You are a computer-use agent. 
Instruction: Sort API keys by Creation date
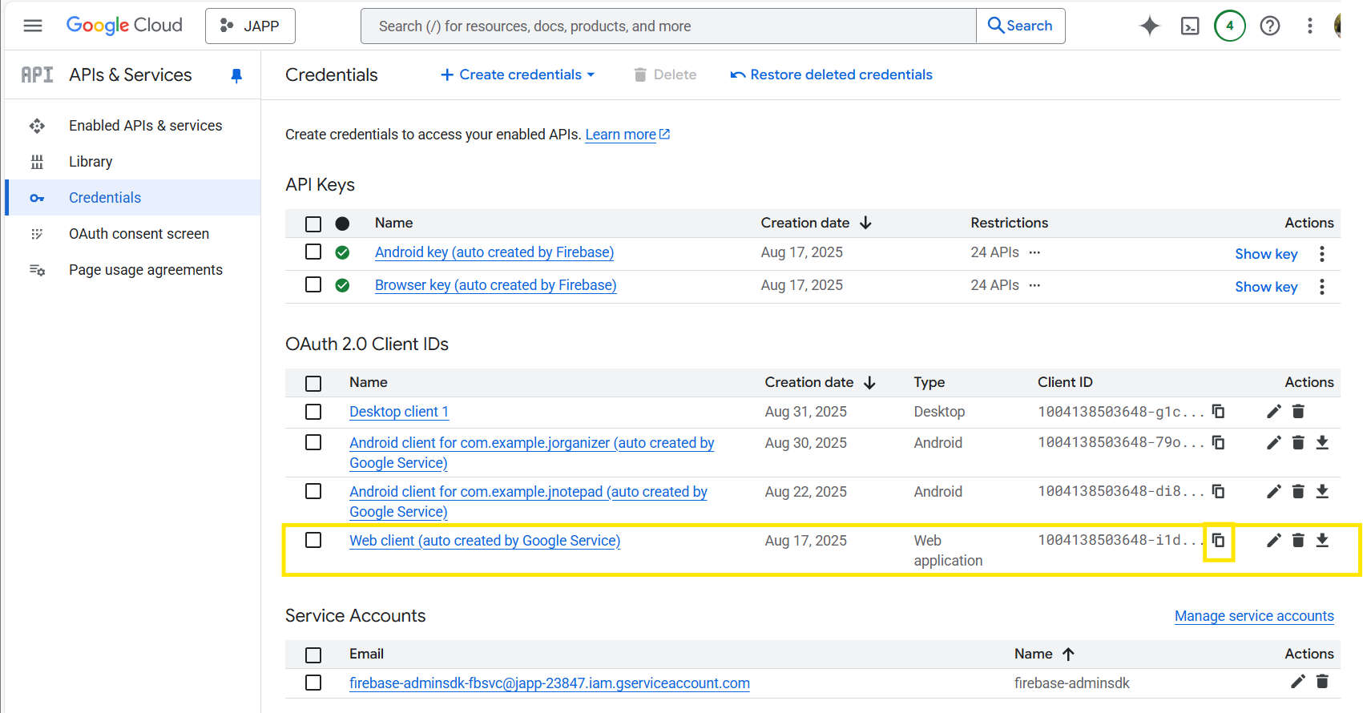816,223
